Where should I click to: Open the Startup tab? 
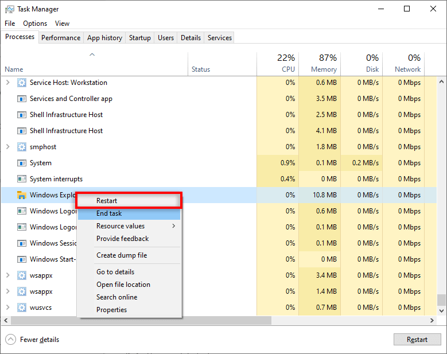[140, 38]
